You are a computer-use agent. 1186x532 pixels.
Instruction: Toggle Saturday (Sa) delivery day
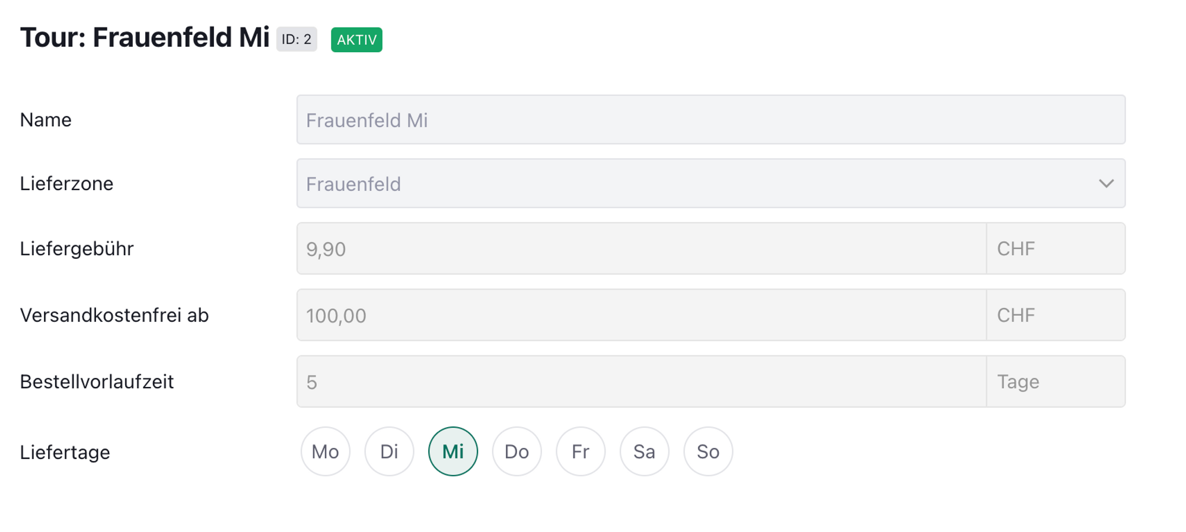[x=645, y=451]
